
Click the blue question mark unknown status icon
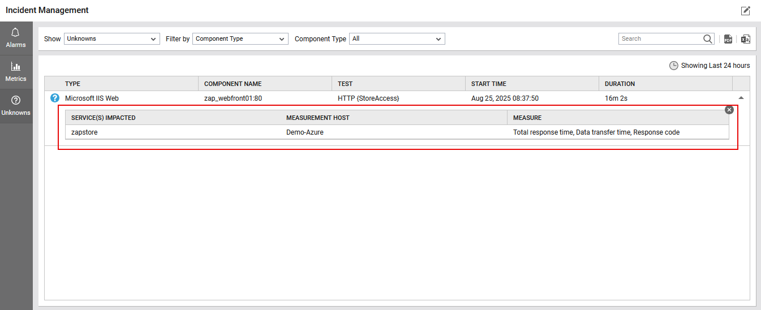55,98
